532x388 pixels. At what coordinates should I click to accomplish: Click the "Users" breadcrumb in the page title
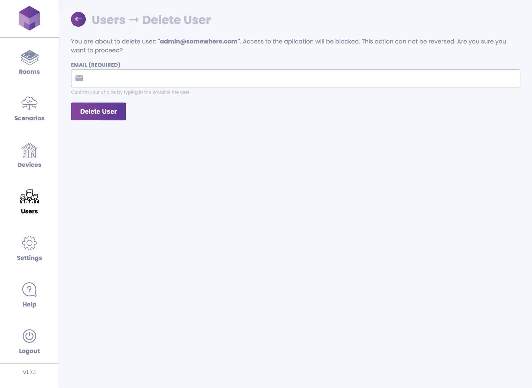point(108,20)
